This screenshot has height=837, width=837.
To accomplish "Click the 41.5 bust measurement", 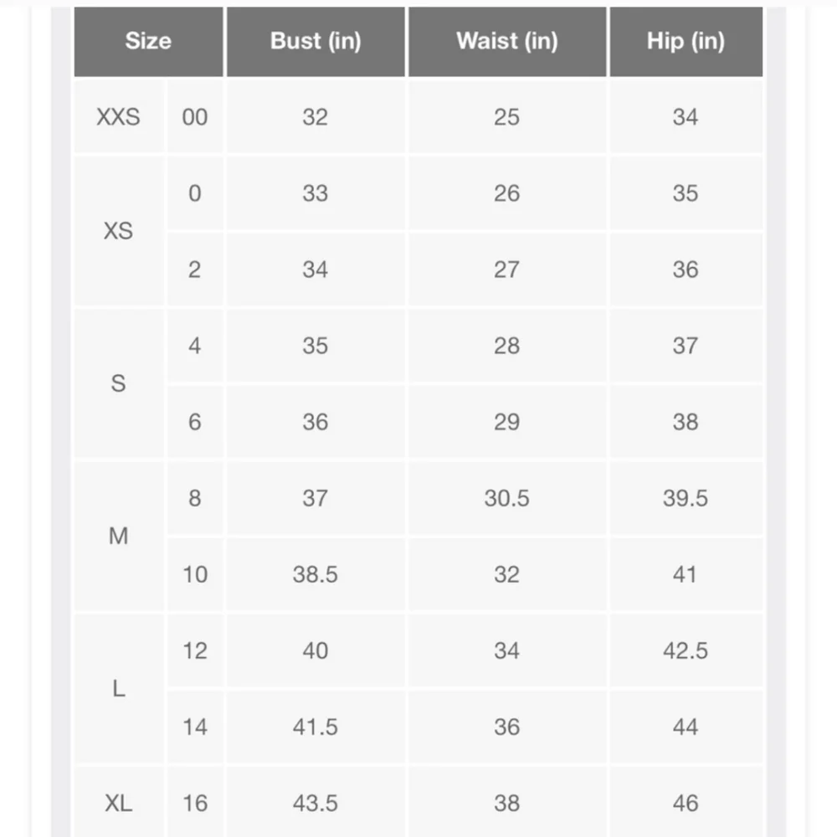I will click(x=315, y=727).
